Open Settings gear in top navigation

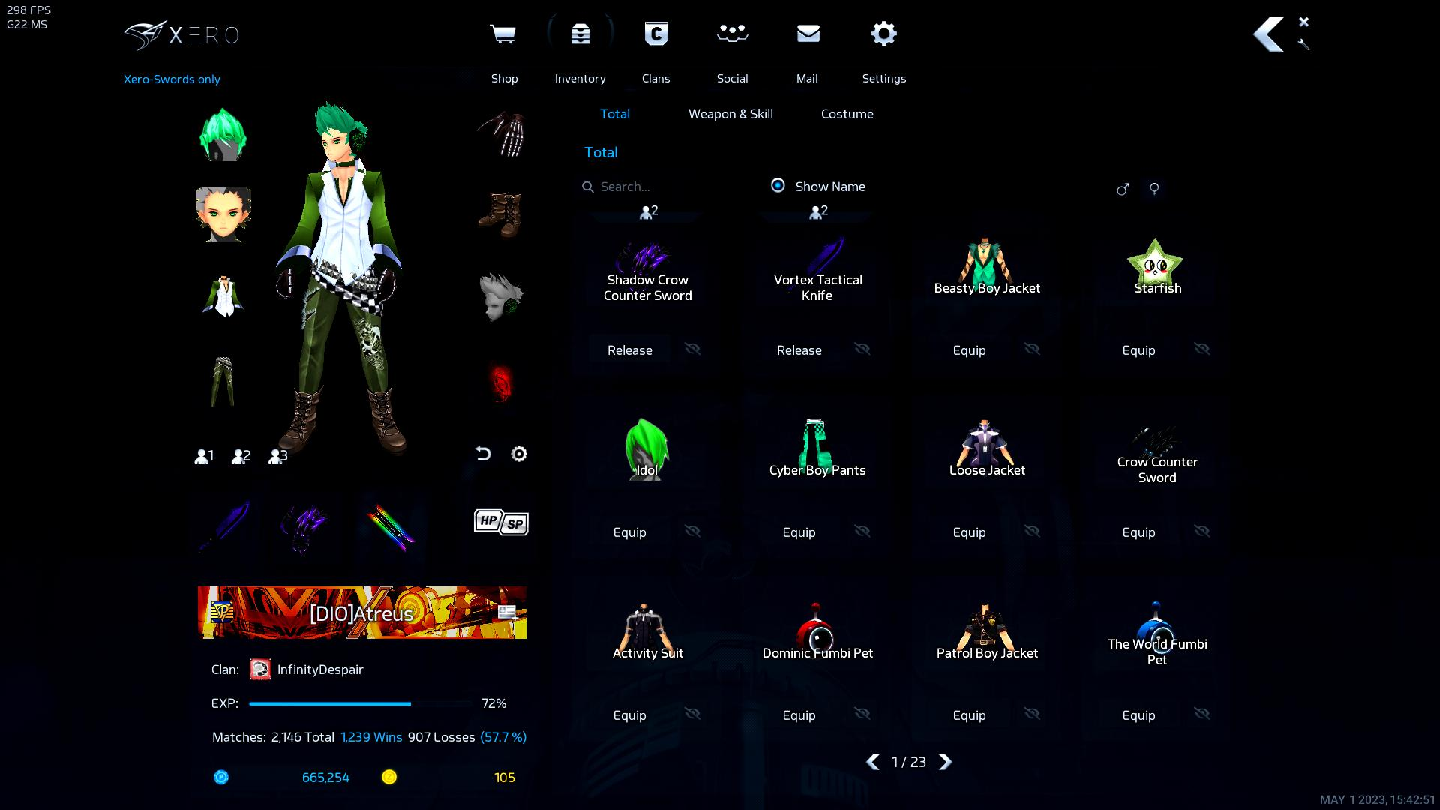tap(883, 34)
